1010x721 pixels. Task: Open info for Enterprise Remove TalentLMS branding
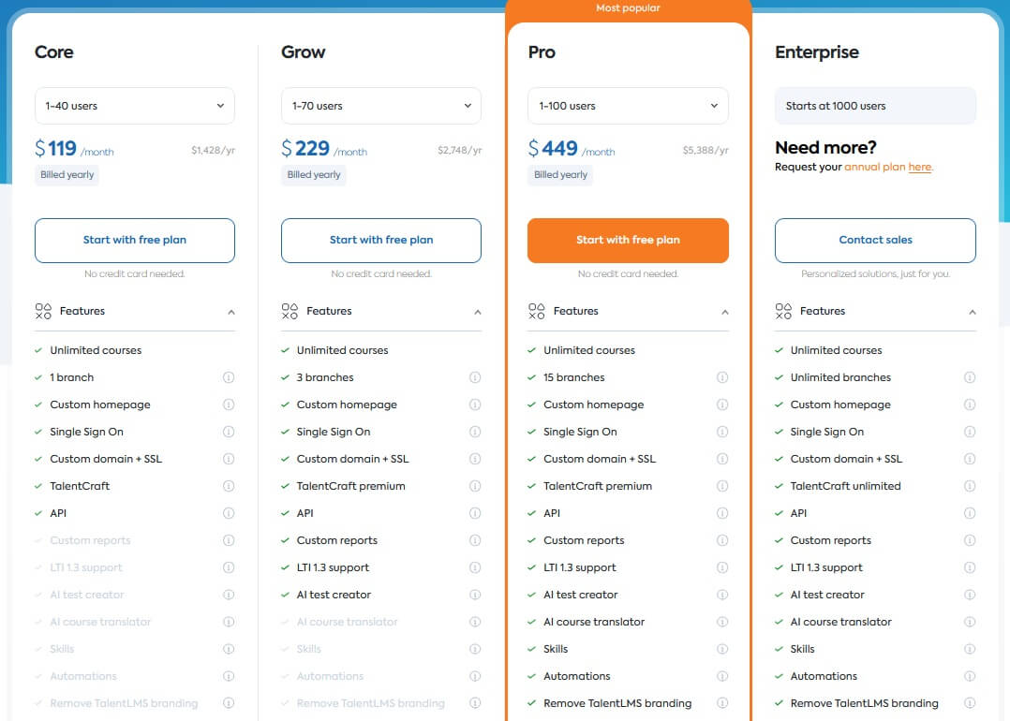coord(970,703)
